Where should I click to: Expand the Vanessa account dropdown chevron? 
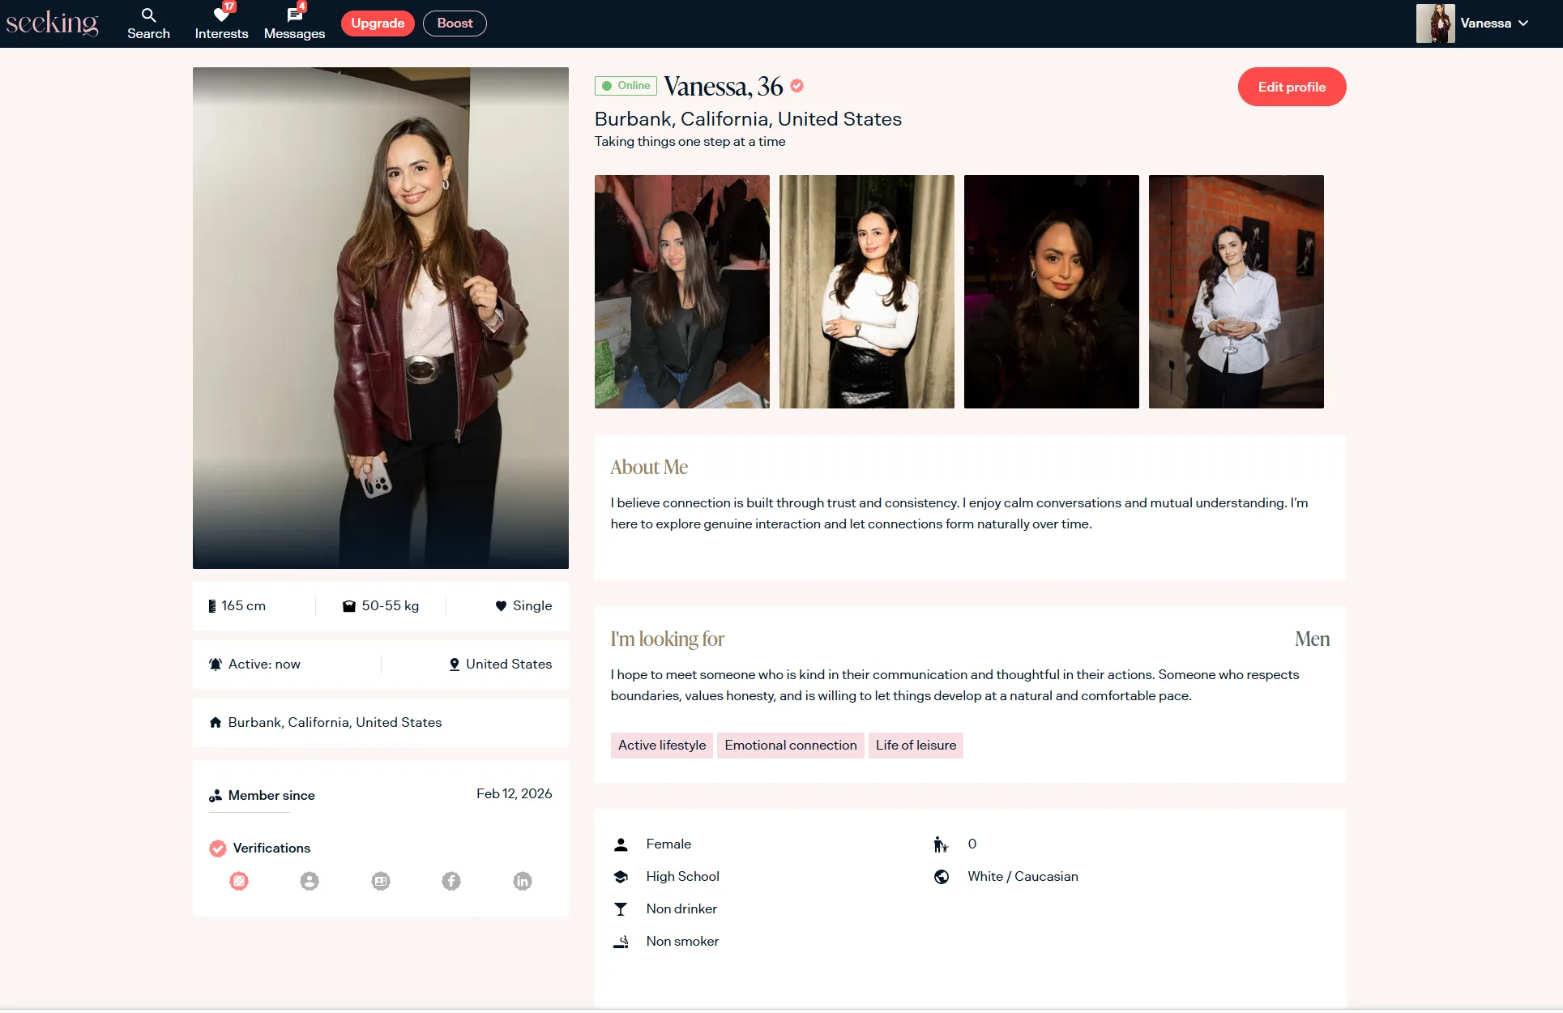[x=1523, y=24]
